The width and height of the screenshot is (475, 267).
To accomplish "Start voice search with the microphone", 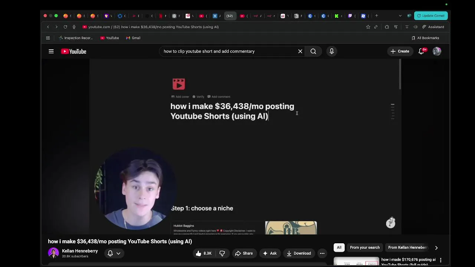I will tap(332, 52).
